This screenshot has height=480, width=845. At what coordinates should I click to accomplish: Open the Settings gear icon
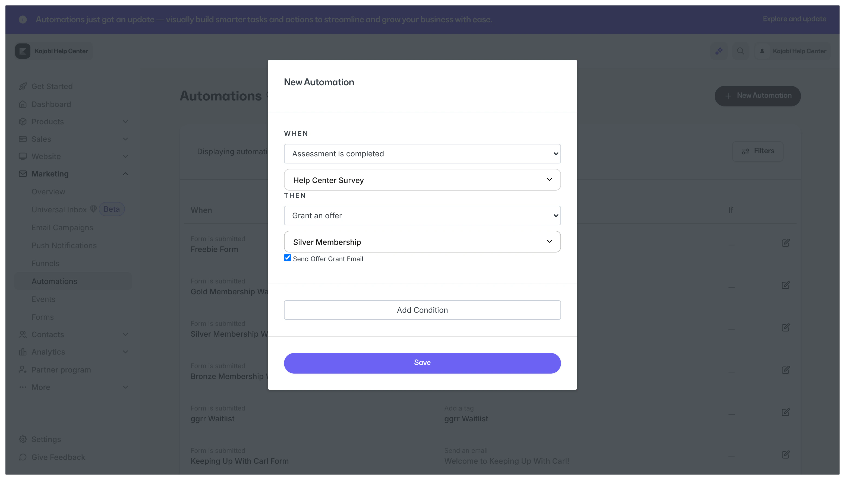(x=23, y=439)
